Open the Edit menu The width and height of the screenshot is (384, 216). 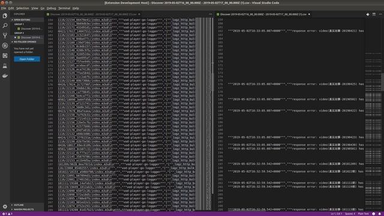click(x=11, y=8)
